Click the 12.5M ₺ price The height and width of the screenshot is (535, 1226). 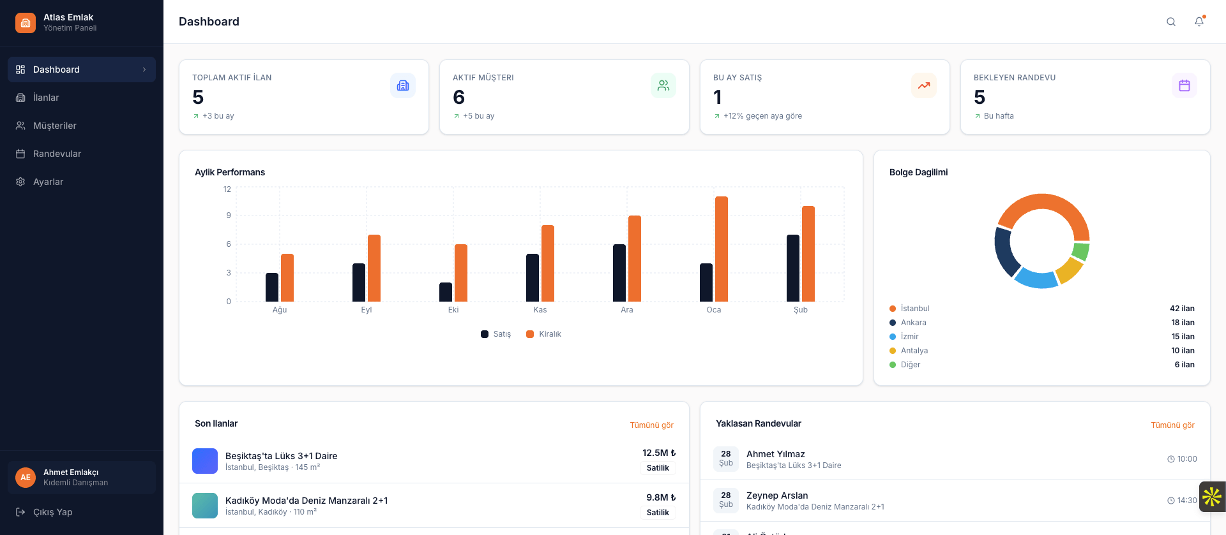click(659, 453)
